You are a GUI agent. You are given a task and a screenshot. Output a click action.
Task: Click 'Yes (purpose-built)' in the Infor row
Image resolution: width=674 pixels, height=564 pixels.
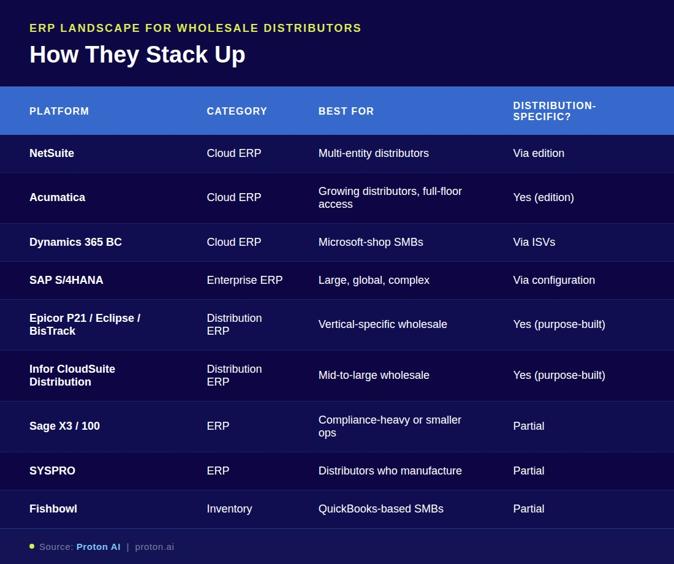pyautogui.click(x=559, y=375)
